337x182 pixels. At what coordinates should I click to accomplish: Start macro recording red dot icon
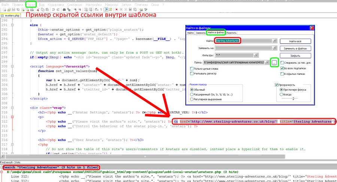tap(116, 10)
